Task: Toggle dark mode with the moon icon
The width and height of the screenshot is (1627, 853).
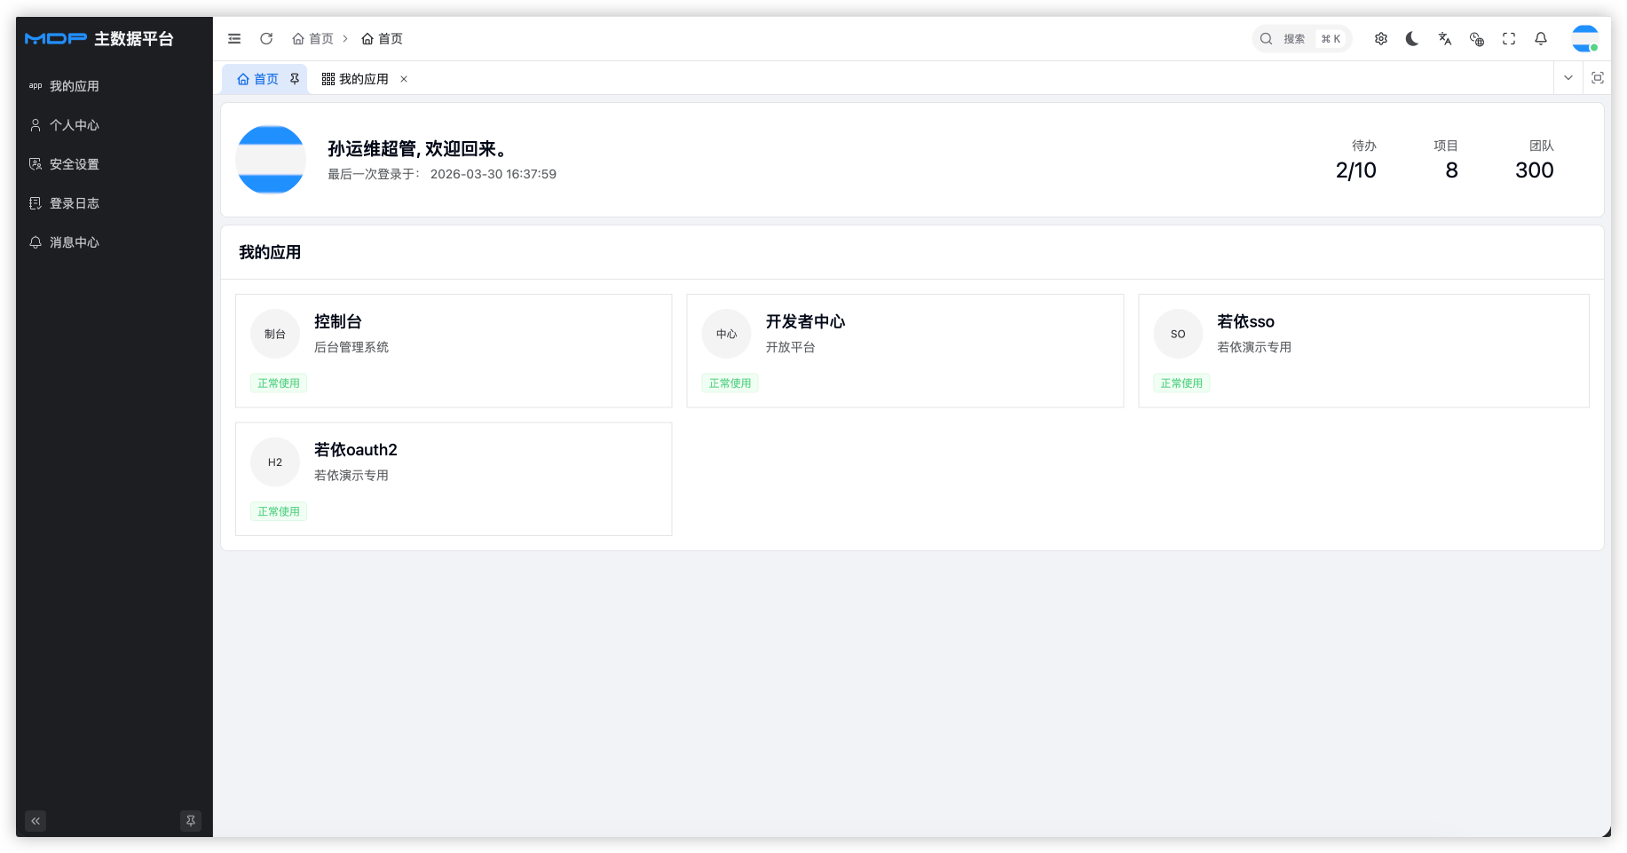Action: click(x=1412, y=39)
